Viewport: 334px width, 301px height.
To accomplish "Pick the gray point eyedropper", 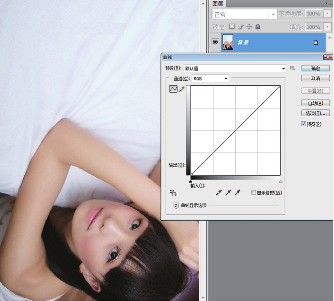I will click(x=228, y=193).
